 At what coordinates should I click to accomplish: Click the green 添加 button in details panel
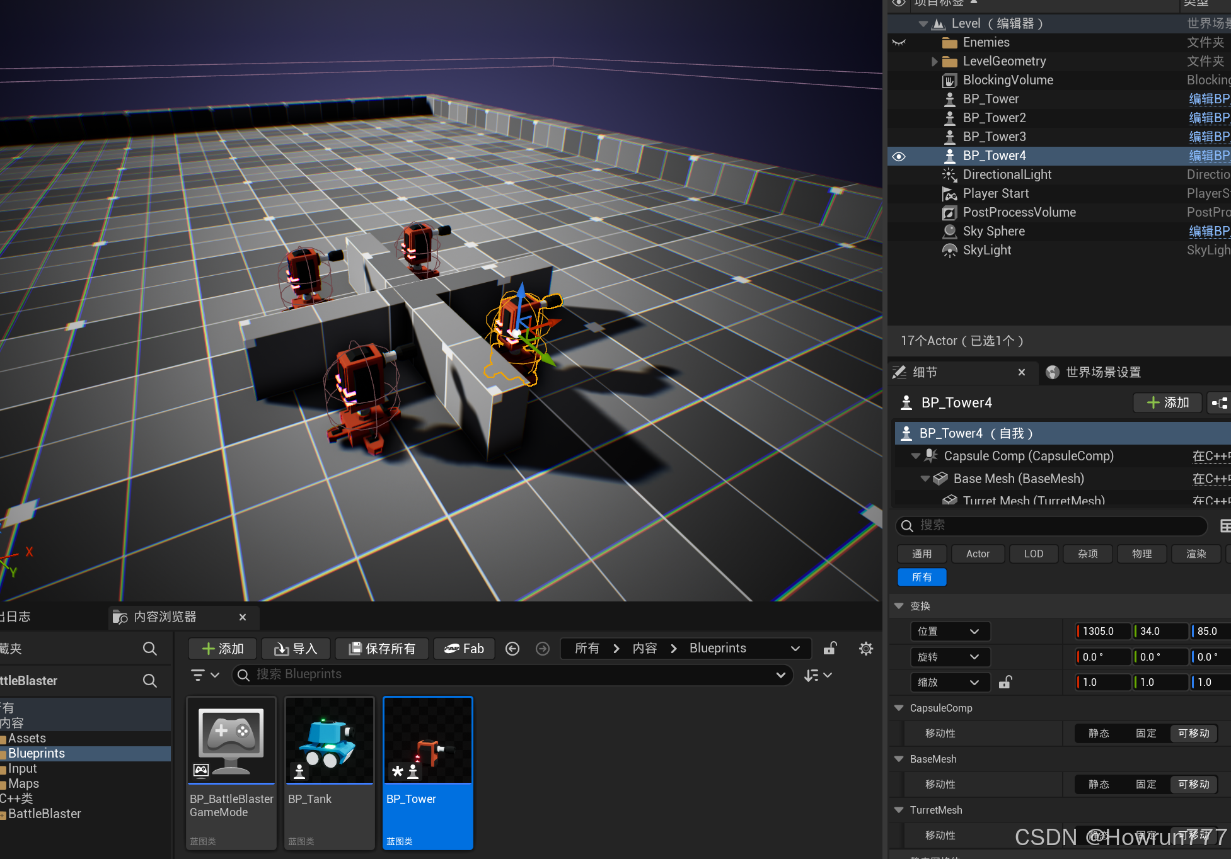click(x=1167, y=402)
